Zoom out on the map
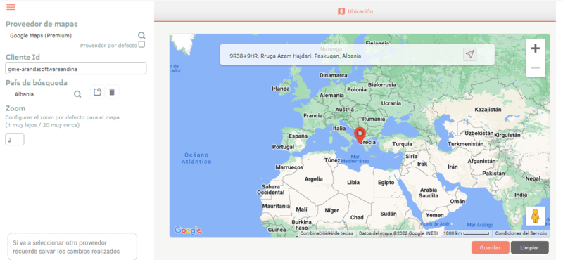The height and width of the screenshot is (260, 563). 536,67
